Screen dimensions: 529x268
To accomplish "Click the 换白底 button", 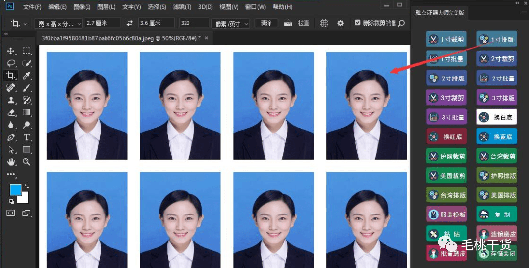I will 497,117.
